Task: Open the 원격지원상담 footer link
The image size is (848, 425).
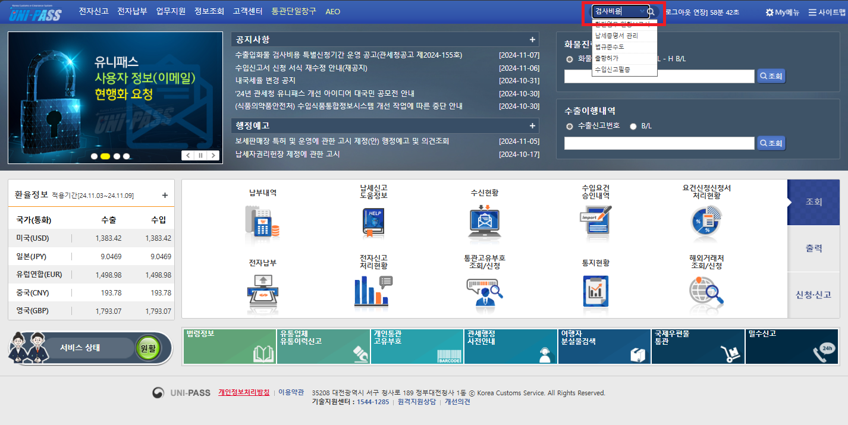Action: [417, 402]
